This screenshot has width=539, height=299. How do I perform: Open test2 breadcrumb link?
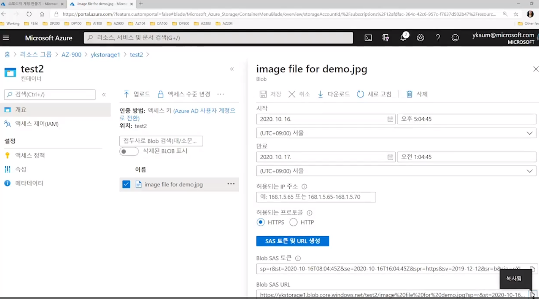[136, 55]
